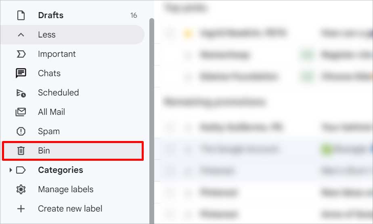Open the Bin folder
Screen dimensions: 373x224
point(73,151)
